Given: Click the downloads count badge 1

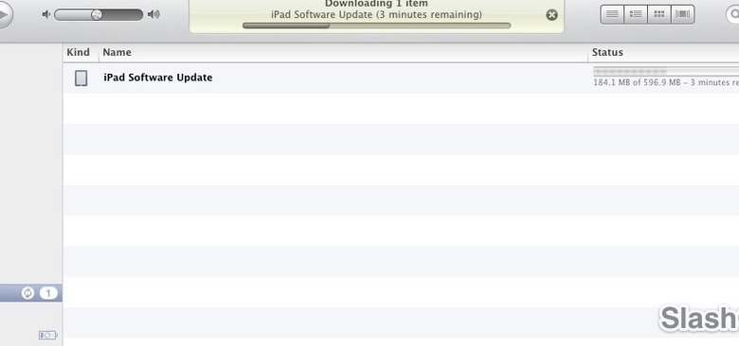Looking at the screenshot, I should coord(48,293).
